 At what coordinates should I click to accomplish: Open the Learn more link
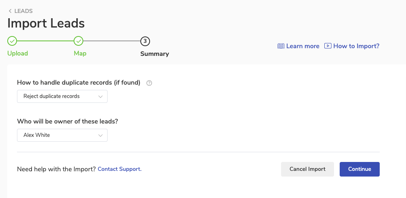[x=302, y=46]
